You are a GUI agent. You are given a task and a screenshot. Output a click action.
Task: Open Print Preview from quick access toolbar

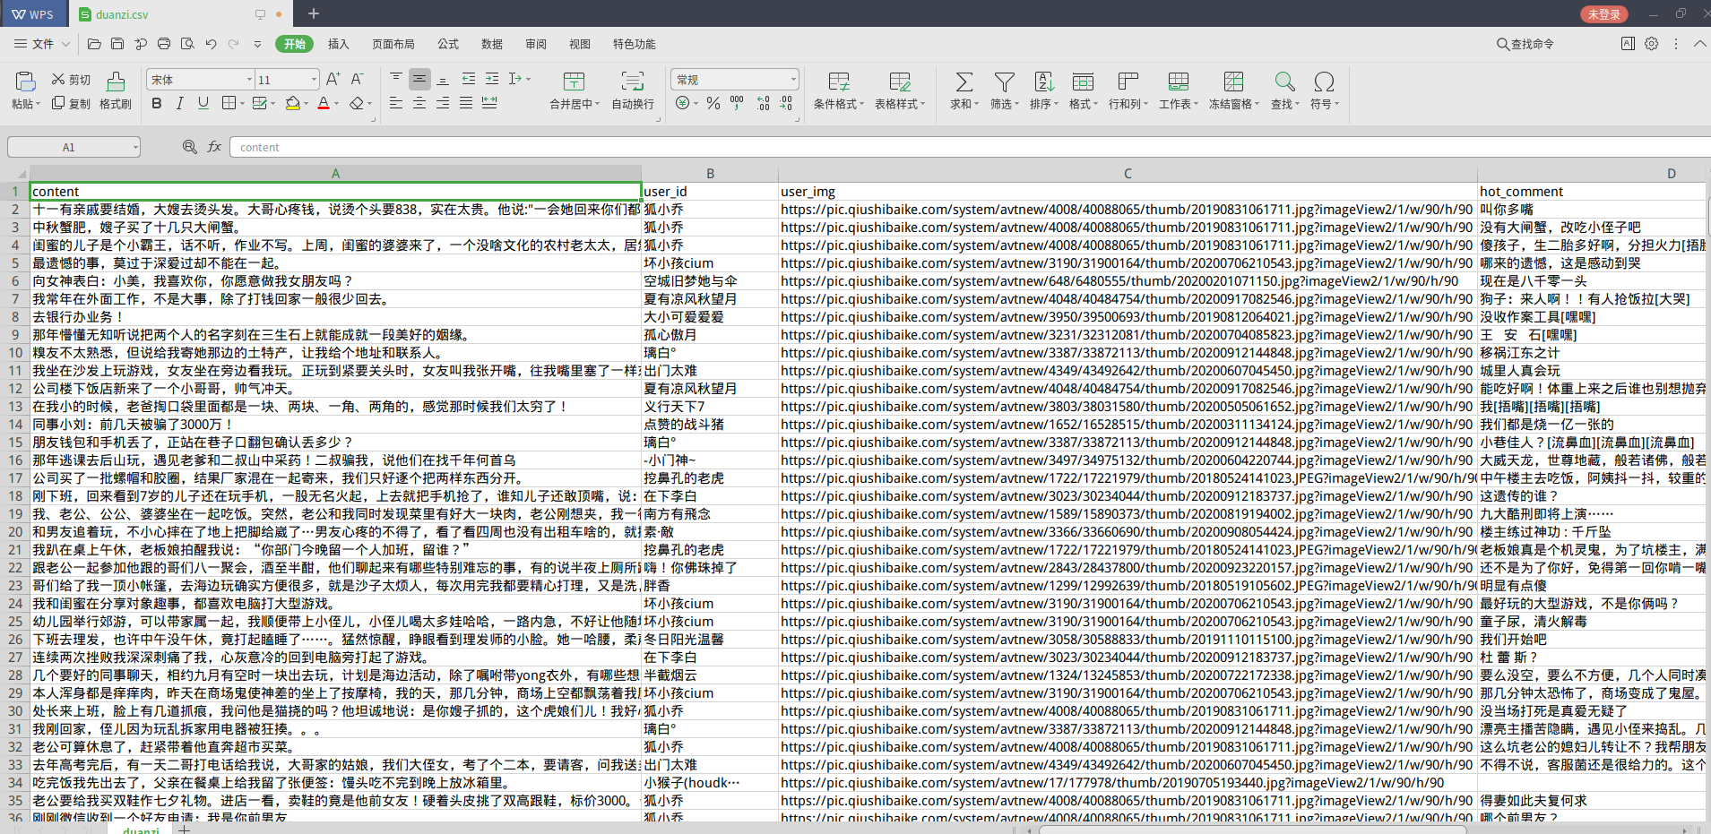(x=187, y=44)
